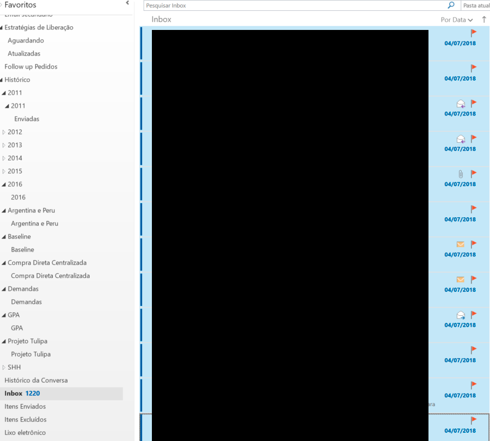Open the Pasta atual search scope dropdown

(x=476, y=5)
